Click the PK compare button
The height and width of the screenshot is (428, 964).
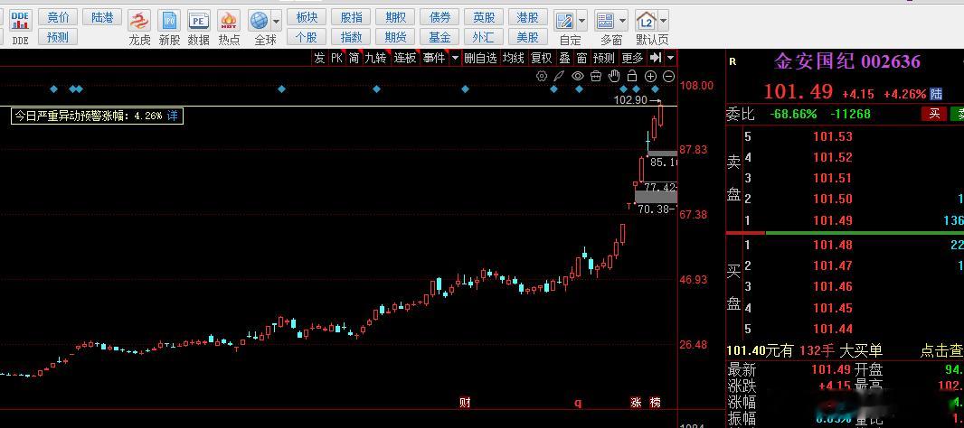point(336,59)
